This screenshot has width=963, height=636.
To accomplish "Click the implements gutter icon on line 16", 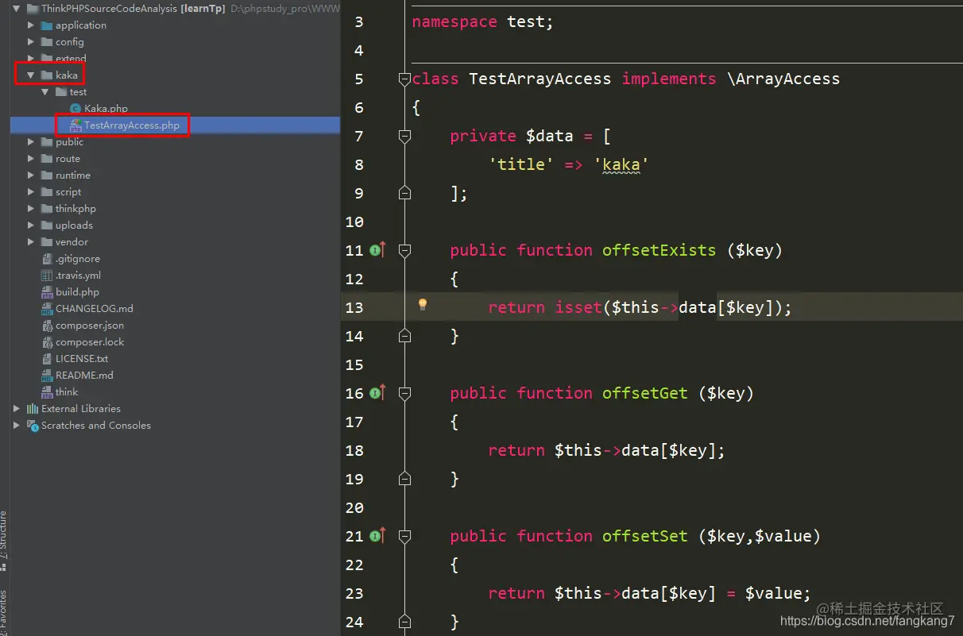I will [377, 393].
